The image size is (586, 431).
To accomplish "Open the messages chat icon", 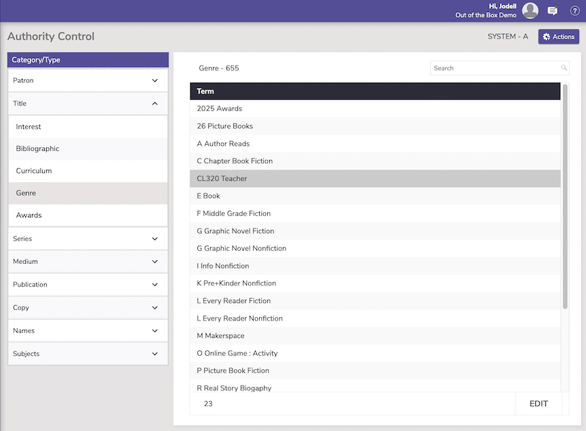I will pyautogui.click(x=552, y=11).
